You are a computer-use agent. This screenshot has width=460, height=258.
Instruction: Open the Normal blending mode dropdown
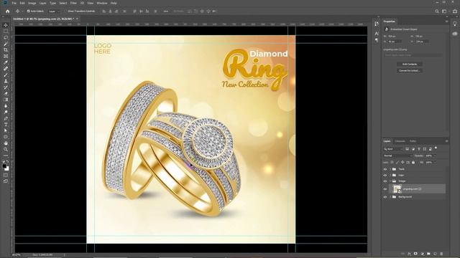[x=397, y=156]
